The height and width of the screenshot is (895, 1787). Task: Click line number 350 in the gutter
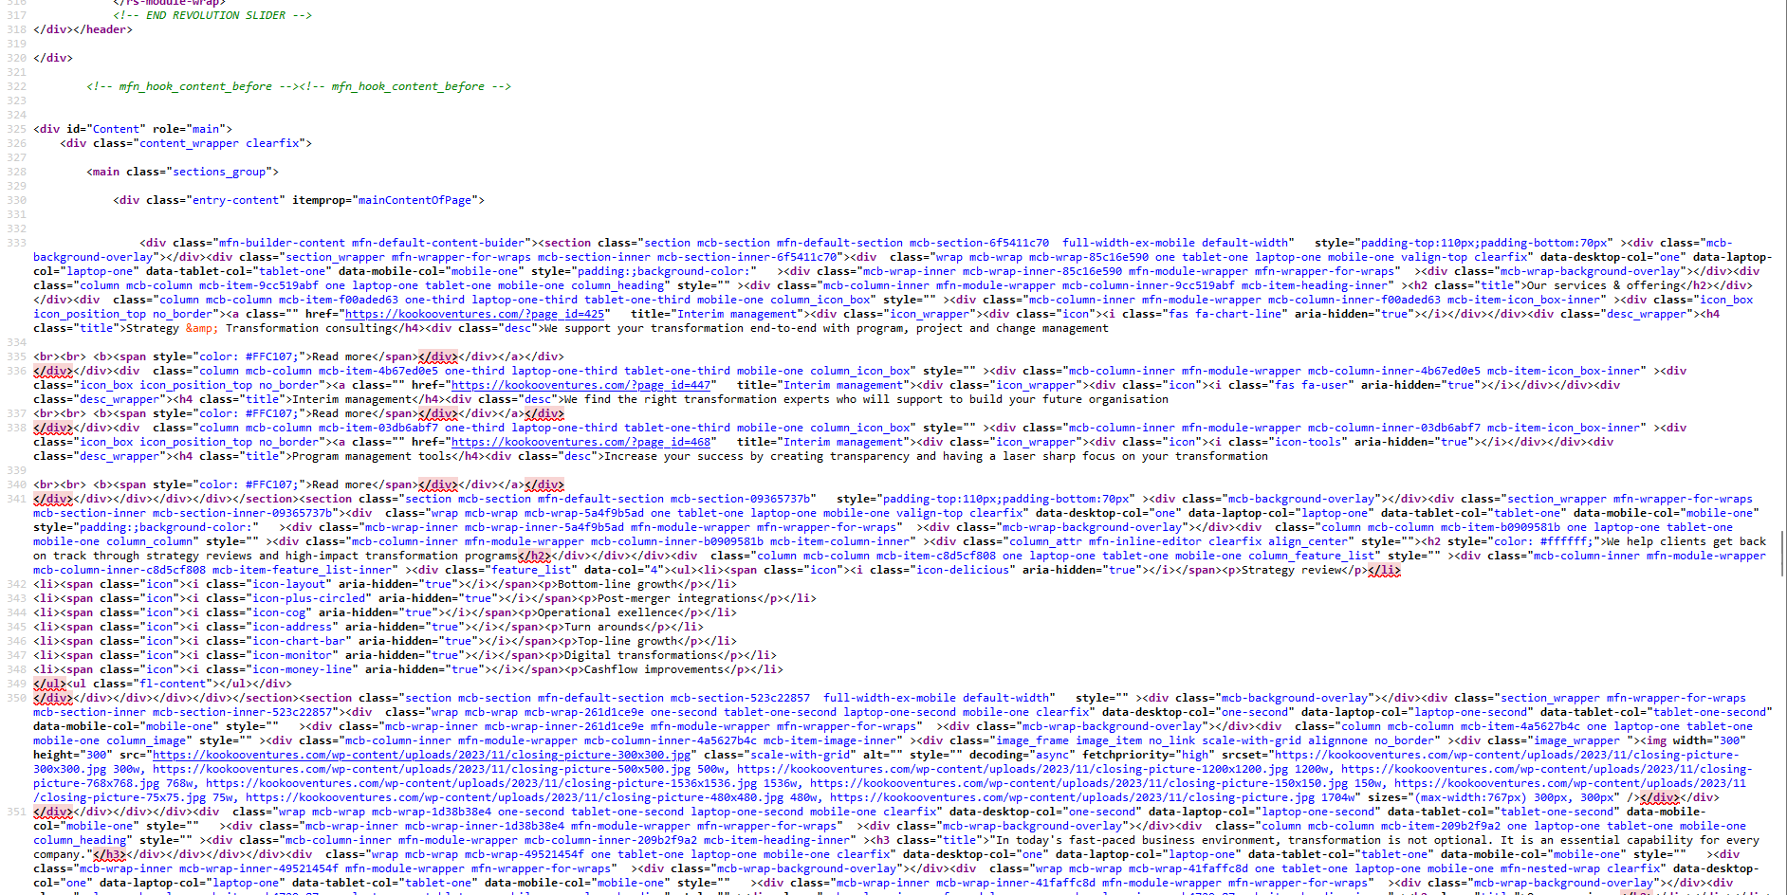click(16, 698)
